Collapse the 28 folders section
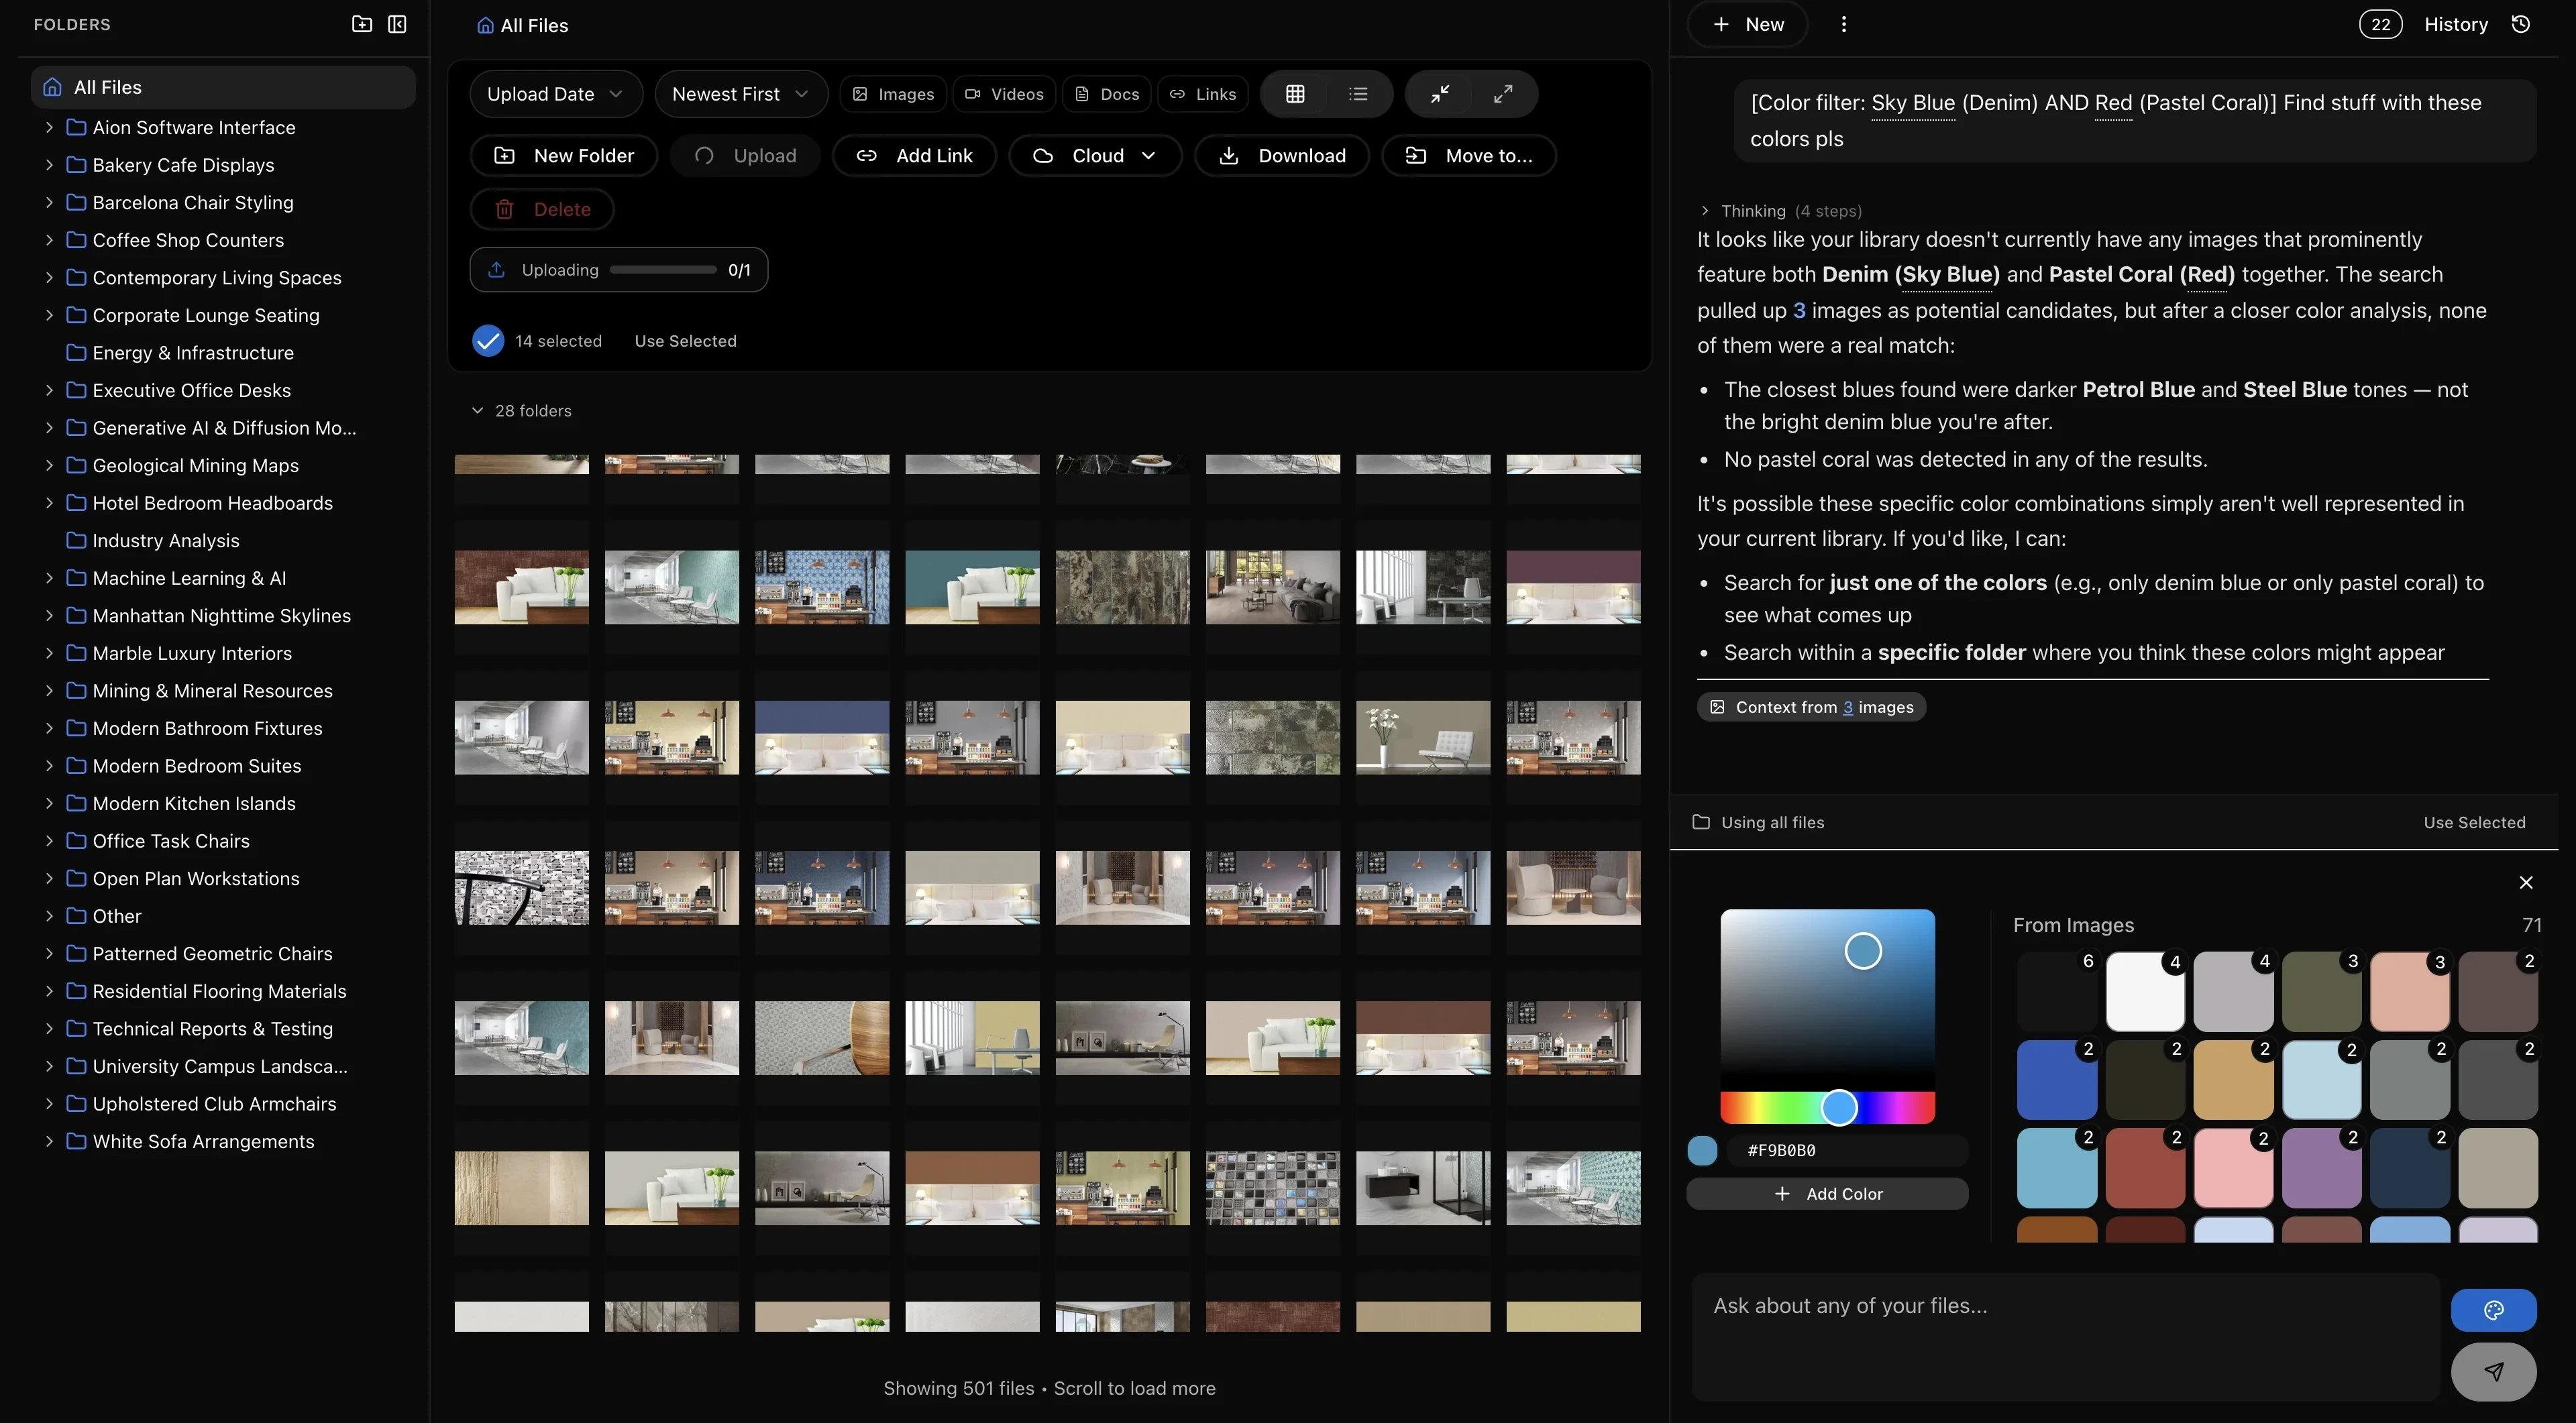Screen dimensions: 2576x1423 coord(477,410)
